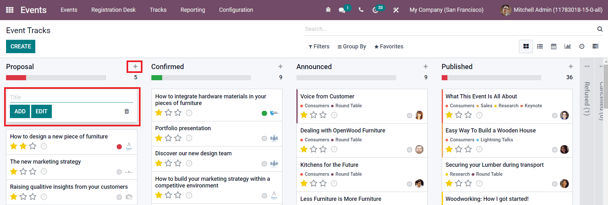Click ADD in the quick-create card

[x=20, y=111]
